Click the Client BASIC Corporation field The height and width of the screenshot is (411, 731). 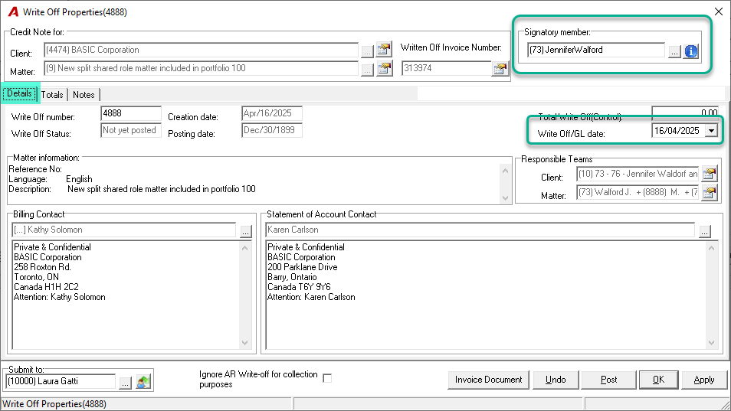click(201, 50)
